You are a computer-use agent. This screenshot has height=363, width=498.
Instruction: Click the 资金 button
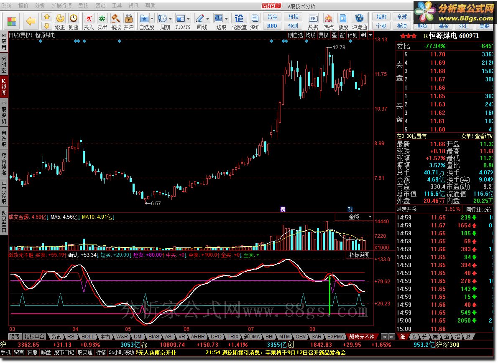(x=272, y=17)
